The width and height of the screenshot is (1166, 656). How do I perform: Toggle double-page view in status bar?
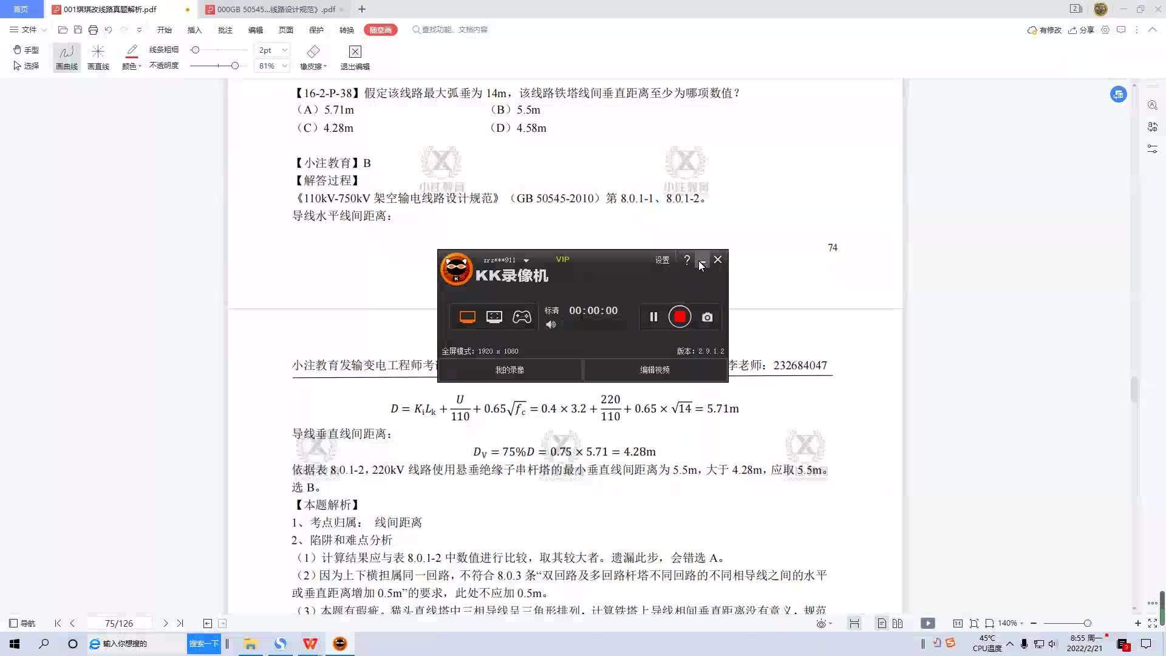pyautogui.click(x=898, y=623)
